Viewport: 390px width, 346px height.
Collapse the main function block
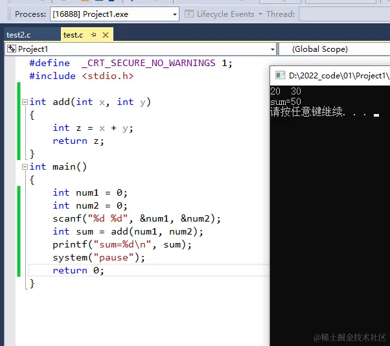point(25,167)
